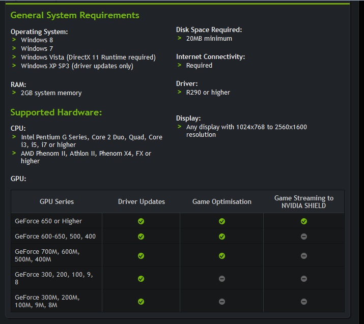Screen dimensions: 364x324
Task: Click the green arrow bullet before 2GB system memory
Action: pyautogui.click(x=14, y=92)
